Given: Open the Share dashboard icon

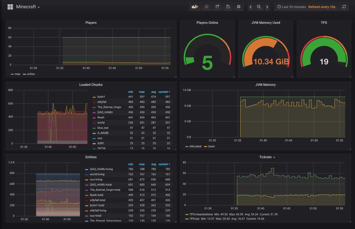Looking at the screenshot, I should click(217, 7).
